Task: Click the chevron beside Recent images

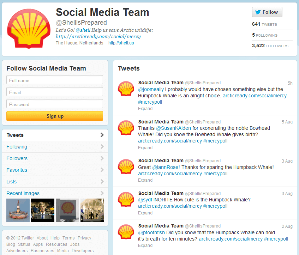Action: coord(102,193)
